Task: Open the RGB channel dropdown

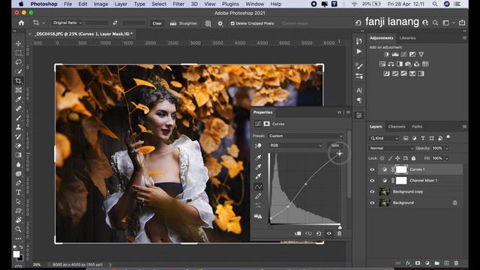Action: pyautogui.click(x=295, y=145)
